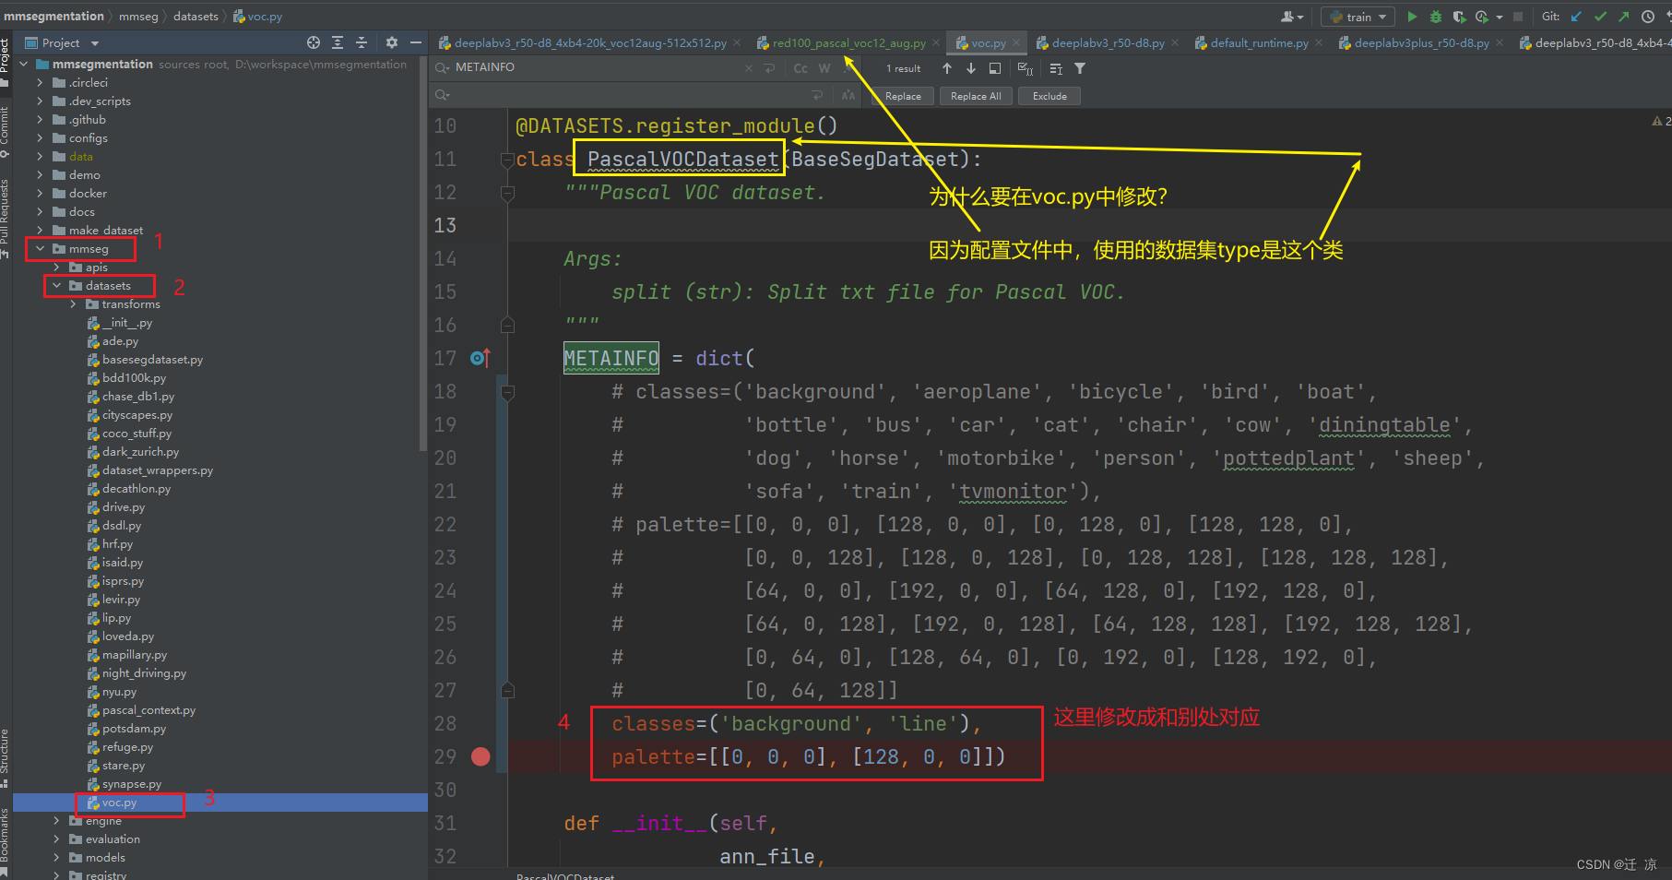Collapse the datasets folder
1672x880 pixels.
[x=56, y=286]
